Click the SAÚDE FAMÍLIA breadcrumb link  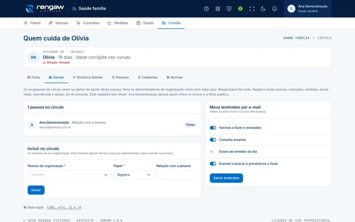pyautogui.click(x=296, y=38)
